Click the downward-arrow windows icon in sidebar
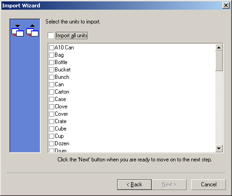Viewport: 232px width, 196px height. pyautogui.click(x=18, y=30)
